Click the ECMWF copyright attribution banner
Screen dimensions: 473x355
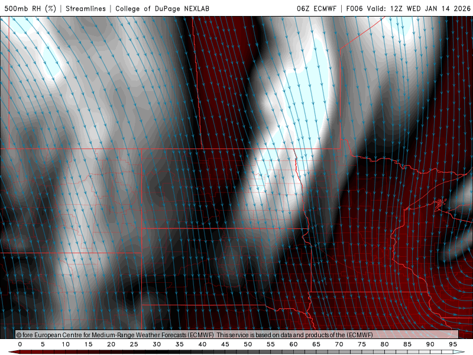(x=237, y=334)
